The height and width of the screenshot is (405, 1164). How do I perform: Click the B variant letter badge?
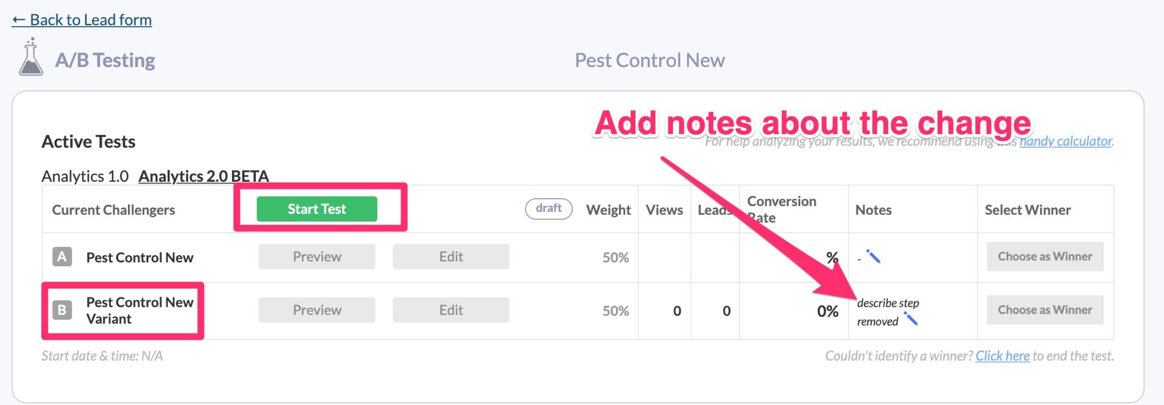pos(62,310)
